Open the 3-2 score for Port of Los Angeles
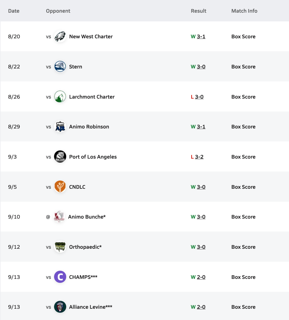Viewport: 289px width, 320px height. (199, 157)
